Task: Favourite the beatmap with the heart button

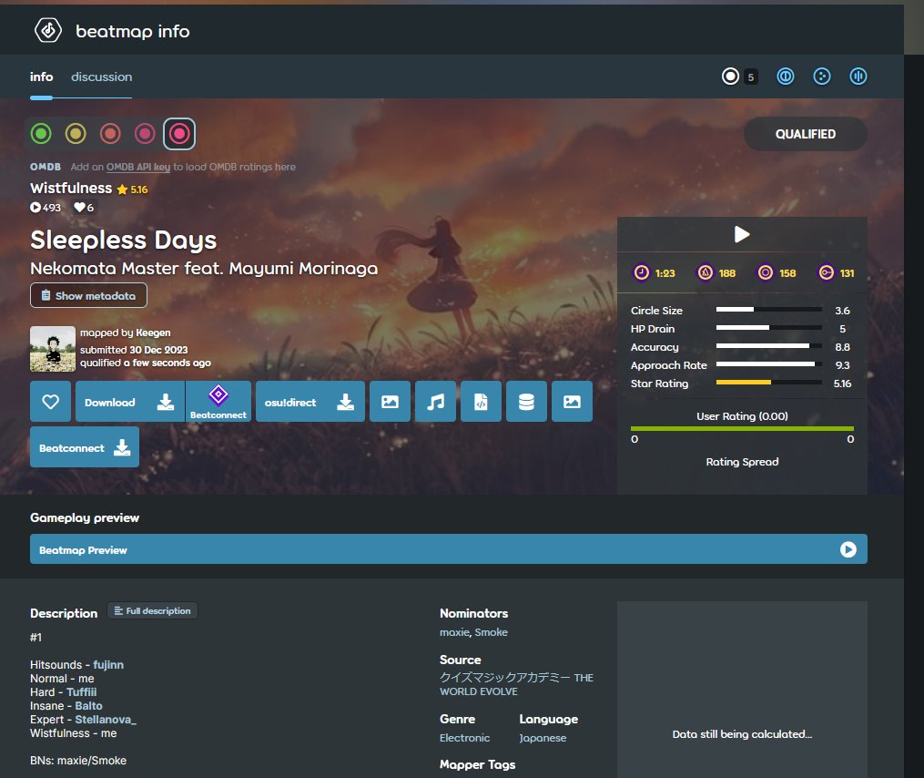Action: click(51, 402)
